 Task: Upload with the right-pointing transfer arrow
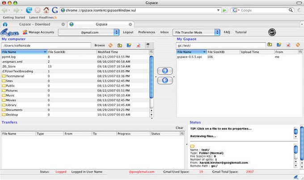click(165, 71)
